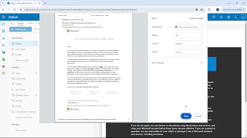The height and width of the screenshot is (138, 247).
Task: Open the Calendar icon in sidebar
Action: point(3,31)
